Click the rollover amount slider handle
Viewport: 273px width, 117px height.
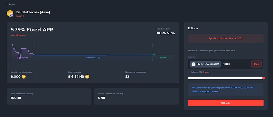pyautogui.click(x=263, y=78)
